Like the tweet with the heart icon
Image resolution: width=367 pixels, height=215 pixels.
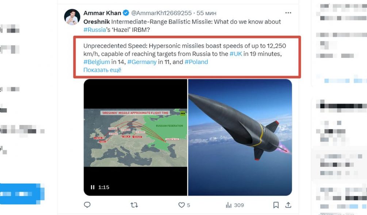point(181,205)
